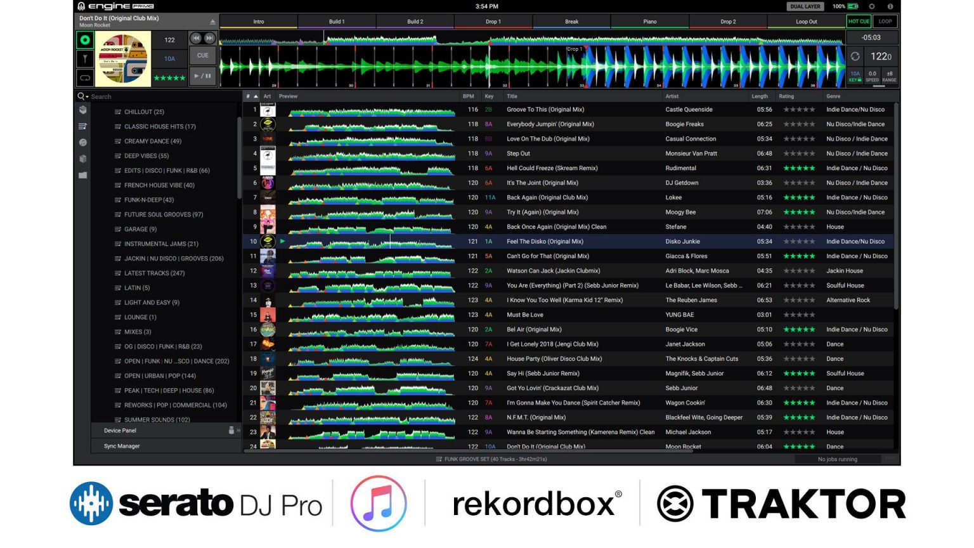The width and height of the screenshot is (974, 548).
Task: Expand the Device Panel chevron
Action: 238,430
